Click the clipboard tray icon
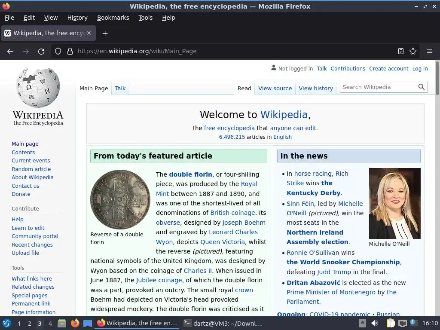This screenshot has height=330, width=440. click(391, 323)
